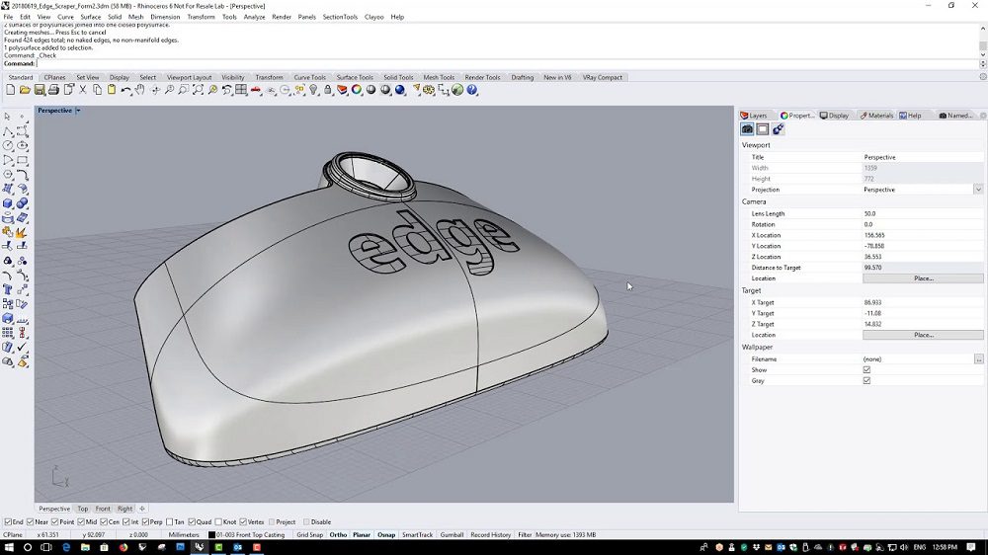Switch to the Top viewport tab
The width and height of the screenshot is (988, 555).
pyautogui.click(x=83, y=509)
